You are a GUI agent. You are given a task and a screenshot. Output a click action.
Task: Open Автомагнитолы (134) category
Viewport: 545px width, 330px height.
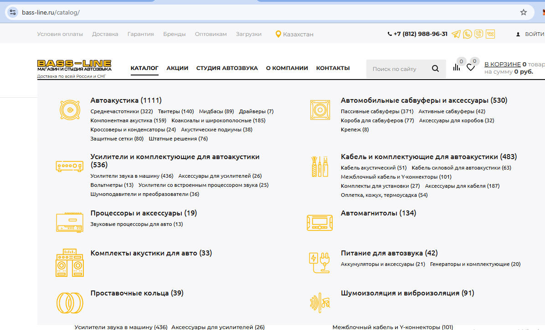click(379, 213)
